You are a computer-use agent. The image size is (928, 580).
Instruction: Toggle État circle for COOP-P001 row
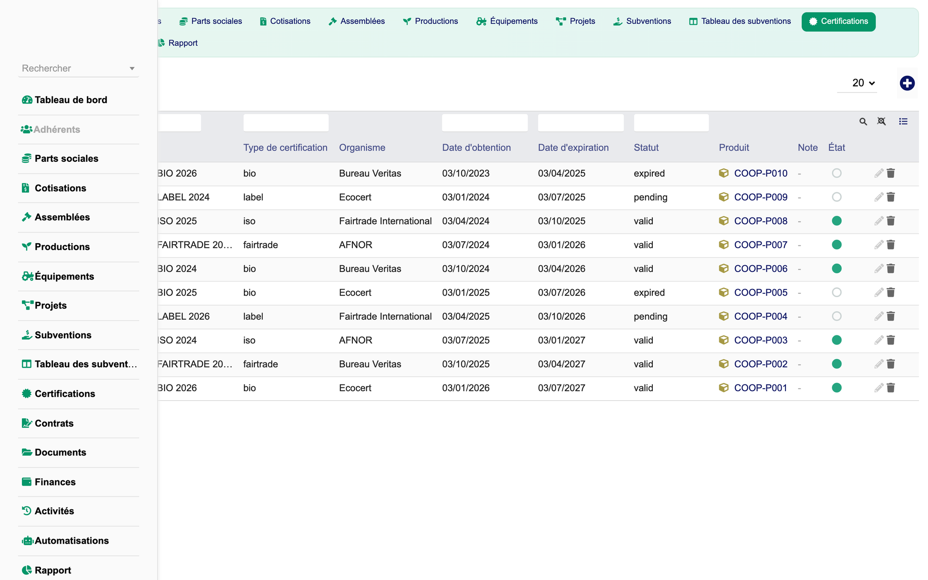coord(836,388)
